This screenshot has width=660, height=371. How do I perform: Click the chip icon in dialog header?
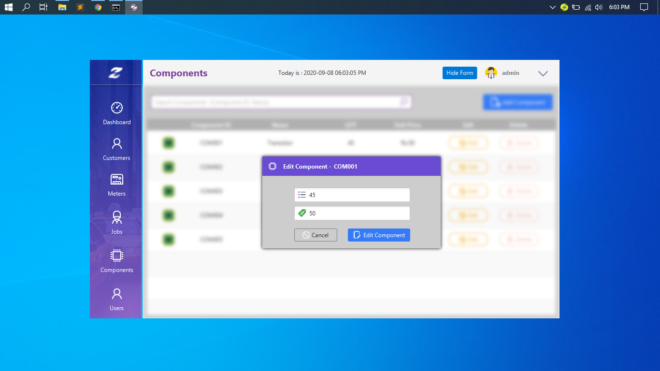point(273,166)
